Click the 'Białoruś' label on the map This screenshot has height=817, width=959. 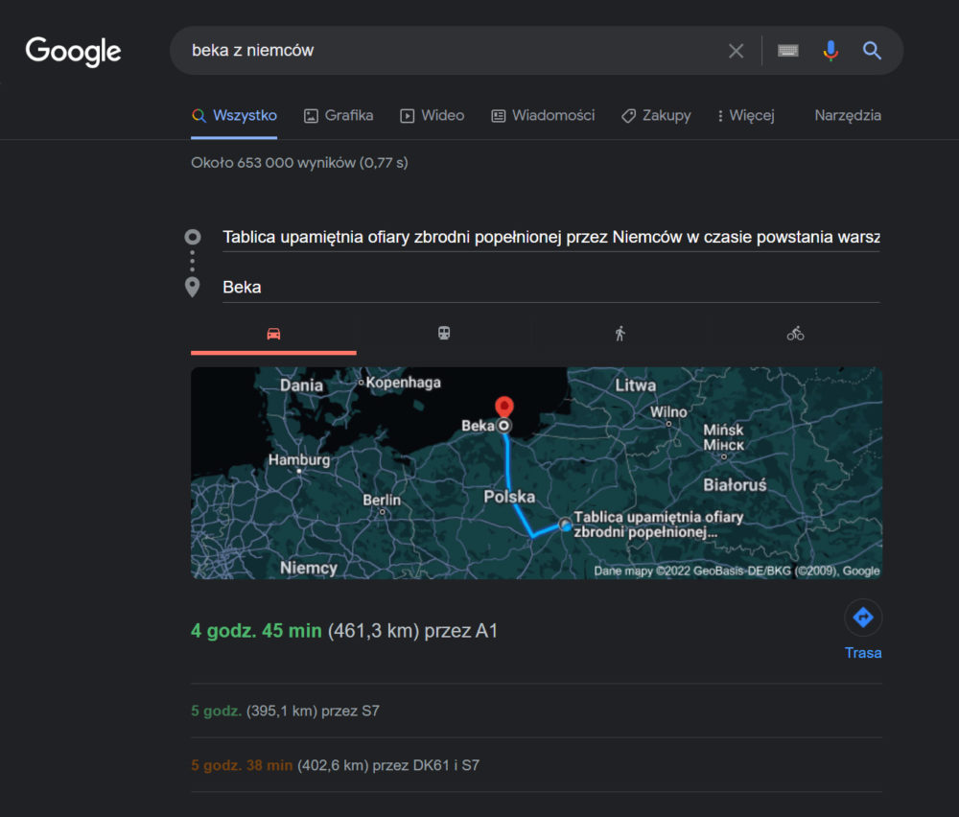click(x=735, y=485)
